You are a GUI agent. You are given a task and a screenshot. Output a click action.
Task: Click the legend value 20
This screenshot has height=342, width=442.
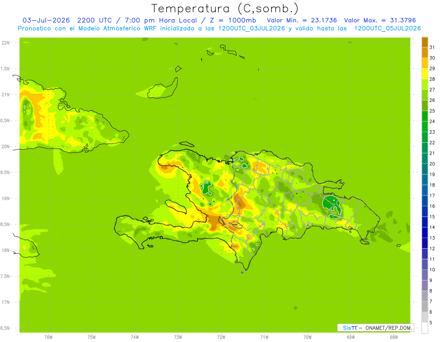click(432, 164)
